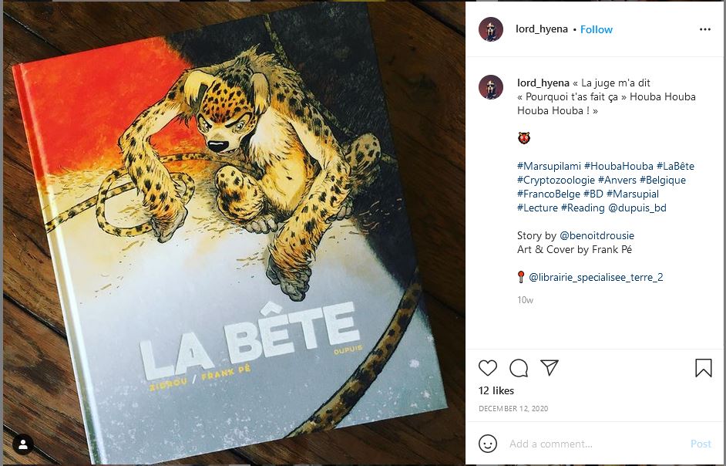View the 12 likes list
The height and width of the screenshot is (466, 726).
(496, 390)
